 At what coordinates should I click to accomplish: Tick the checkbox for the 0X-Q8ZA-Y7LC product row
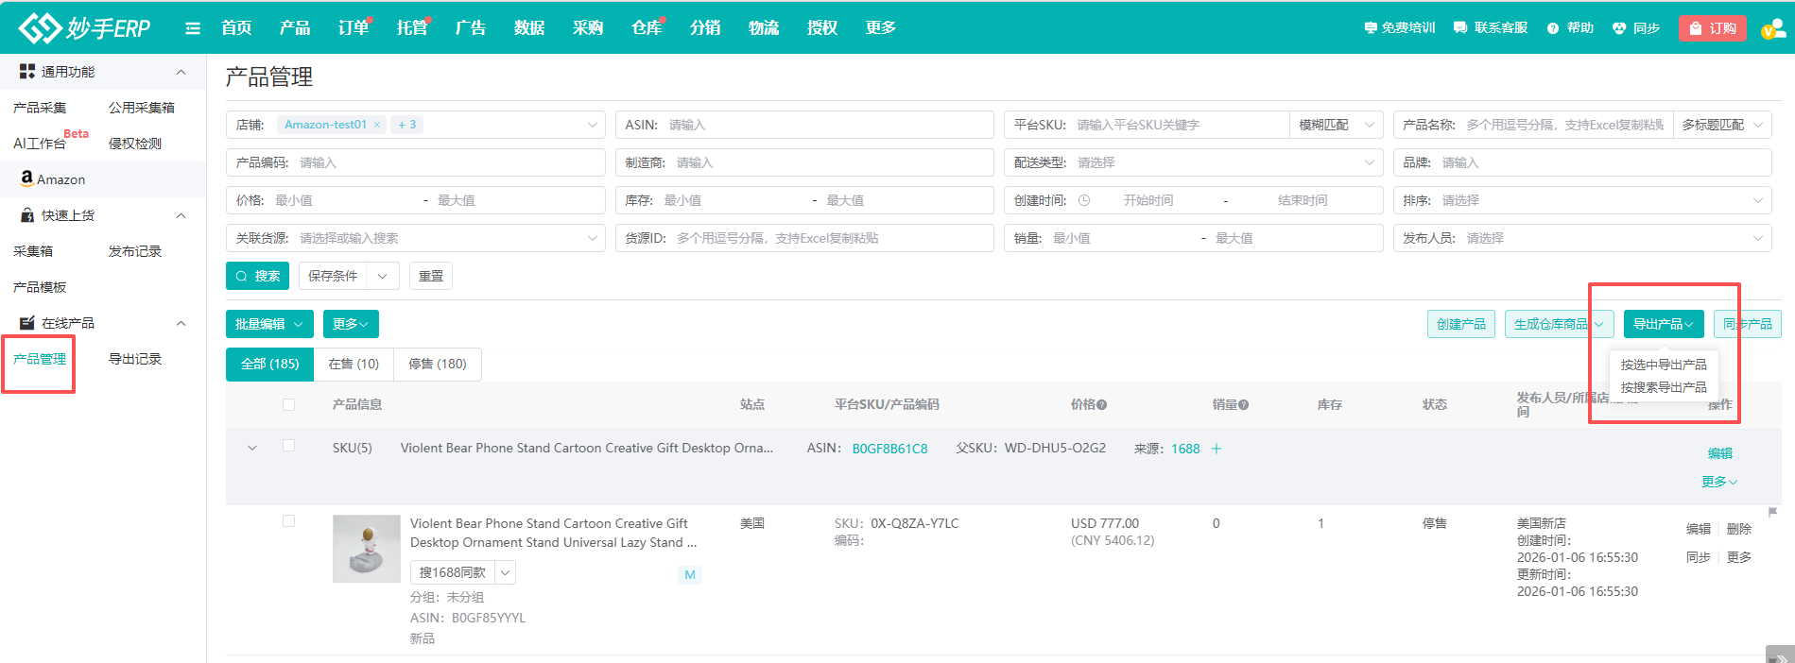click(x=289, y=521)
